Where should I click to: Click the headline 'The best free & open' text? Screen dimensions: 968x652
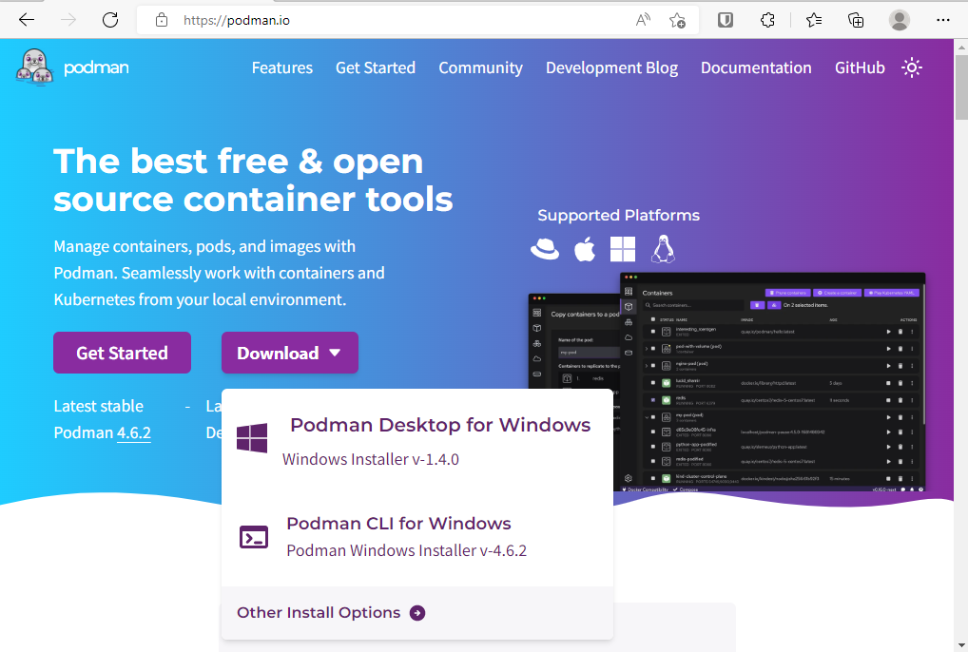pos(239,161)
